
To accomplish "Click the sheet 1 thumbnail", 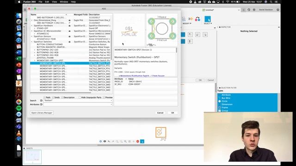I will (x=33, y=157).
